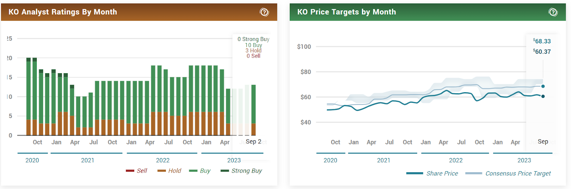This screenshot has width=571, height=189.
Task: Open help icon on Analyst Ratings panel
Action: (x=264, y=12)
